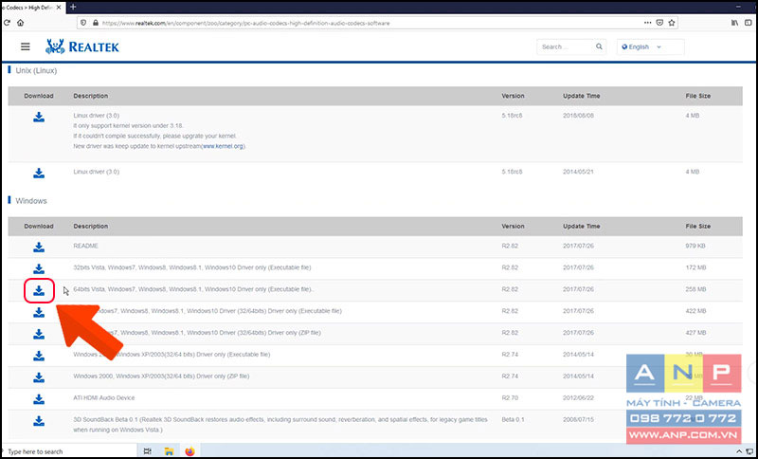
Task: Reload the page in the browser
Action: pos(7,23)
